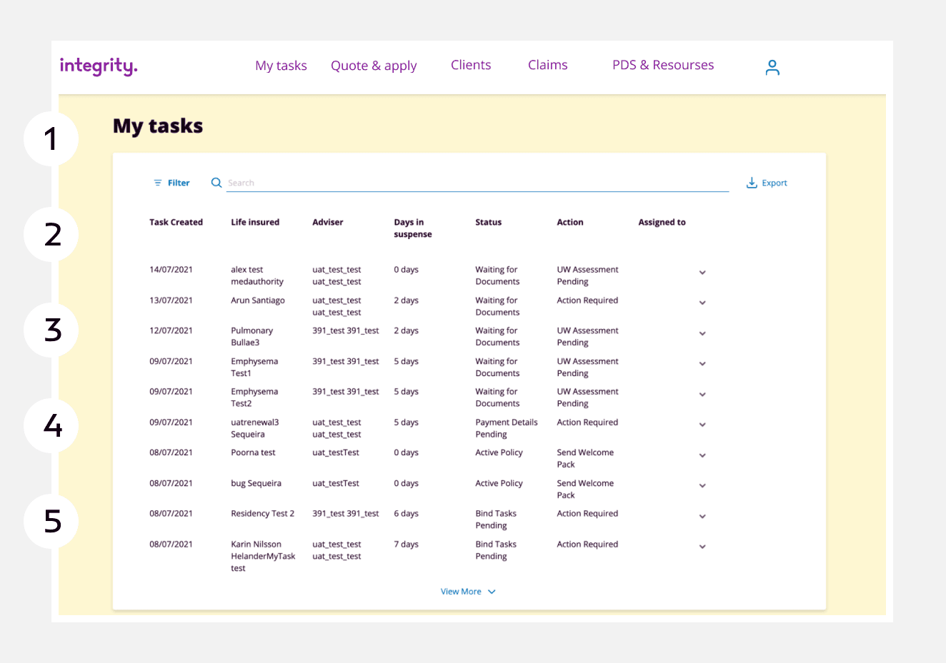Image resolution: width=946 pixels, height=663 pixels.
Task: Expand the Residency Test 2 row
Action: click(702, 516)
